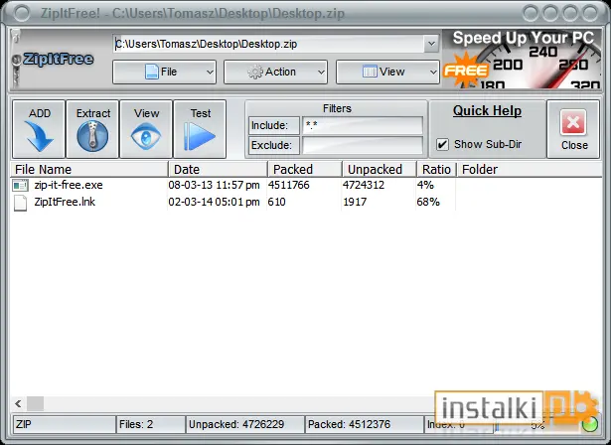Viewport: 611px width, 445px height.
Task: Click the date 02-03-14 05:01 pm
Action: [214, 202]
